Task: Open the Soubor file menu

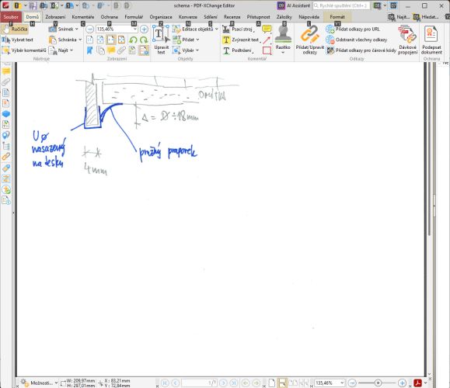Action: tap(11, 17)
